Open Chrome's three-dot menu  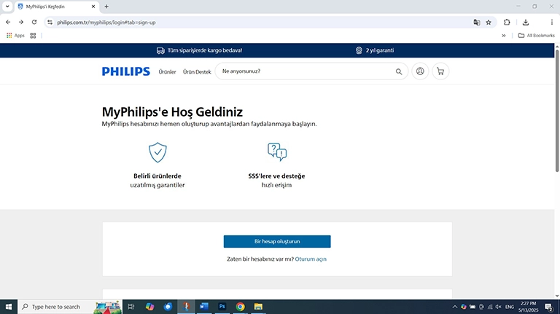pos(552,22)
